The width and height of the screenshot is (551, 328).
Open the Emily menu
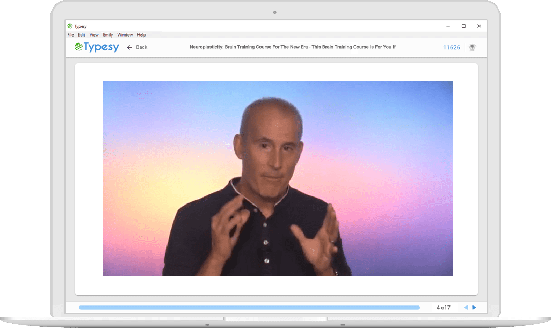(108, 35)
